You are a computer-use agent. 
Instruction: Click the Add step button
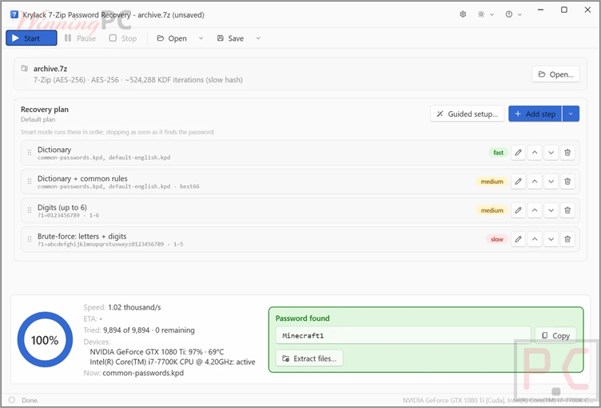pos(535,114)
